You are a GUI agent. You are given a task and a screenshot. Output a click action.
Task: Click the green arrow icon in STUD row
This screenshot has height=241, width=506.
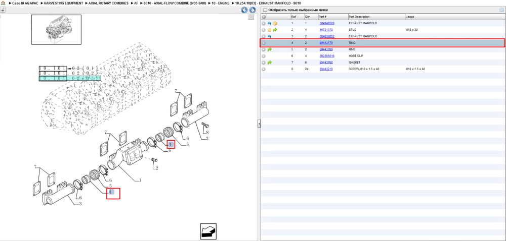point(275,30)
